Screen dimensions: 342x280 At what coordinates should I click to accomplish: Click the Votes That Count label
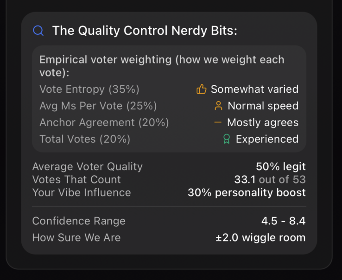[x=76, y=179]
